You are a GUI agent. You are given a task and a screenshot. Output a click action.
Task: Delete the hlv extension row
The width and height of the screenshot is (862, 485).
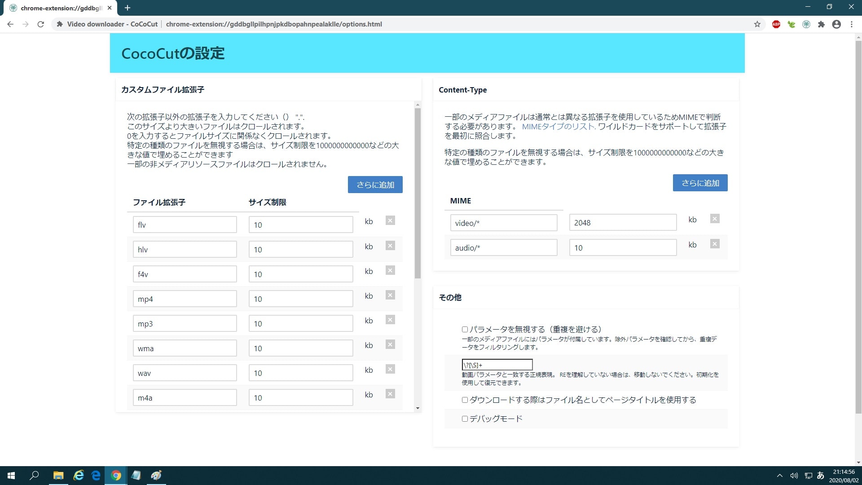coord(390,246)
